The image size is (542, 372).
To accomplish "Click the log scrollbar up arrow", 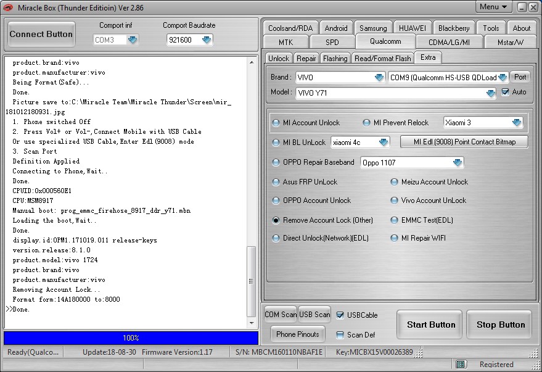I will coord(252,62).
